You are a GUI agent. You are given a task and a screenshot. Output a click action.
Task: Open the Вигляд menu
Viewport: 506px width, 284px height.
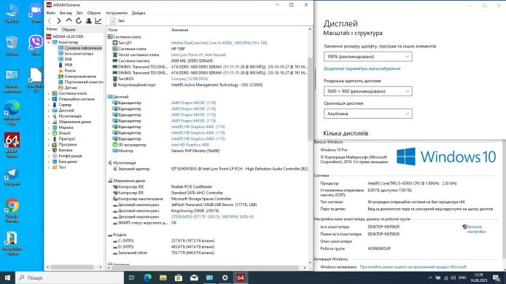(x=66, y=13)
